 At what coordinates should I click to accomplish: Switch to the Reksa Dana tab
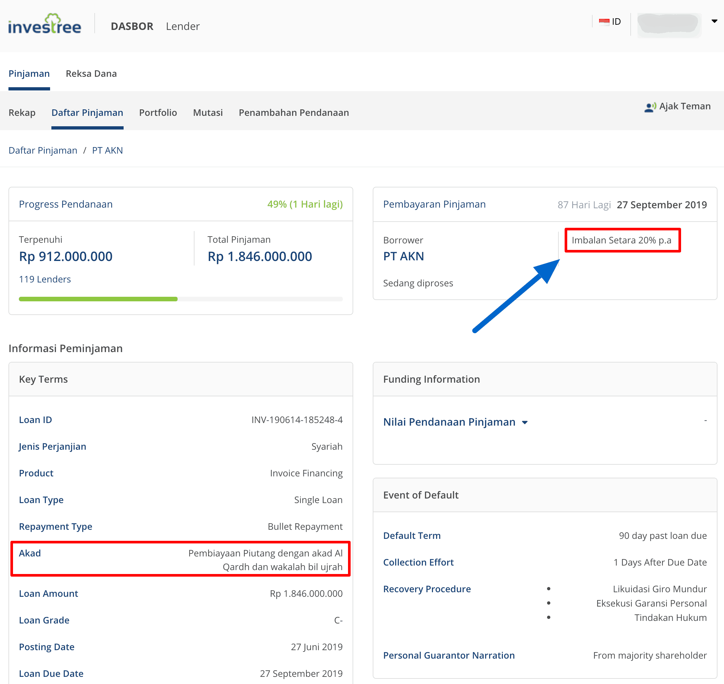click(91, 74)
